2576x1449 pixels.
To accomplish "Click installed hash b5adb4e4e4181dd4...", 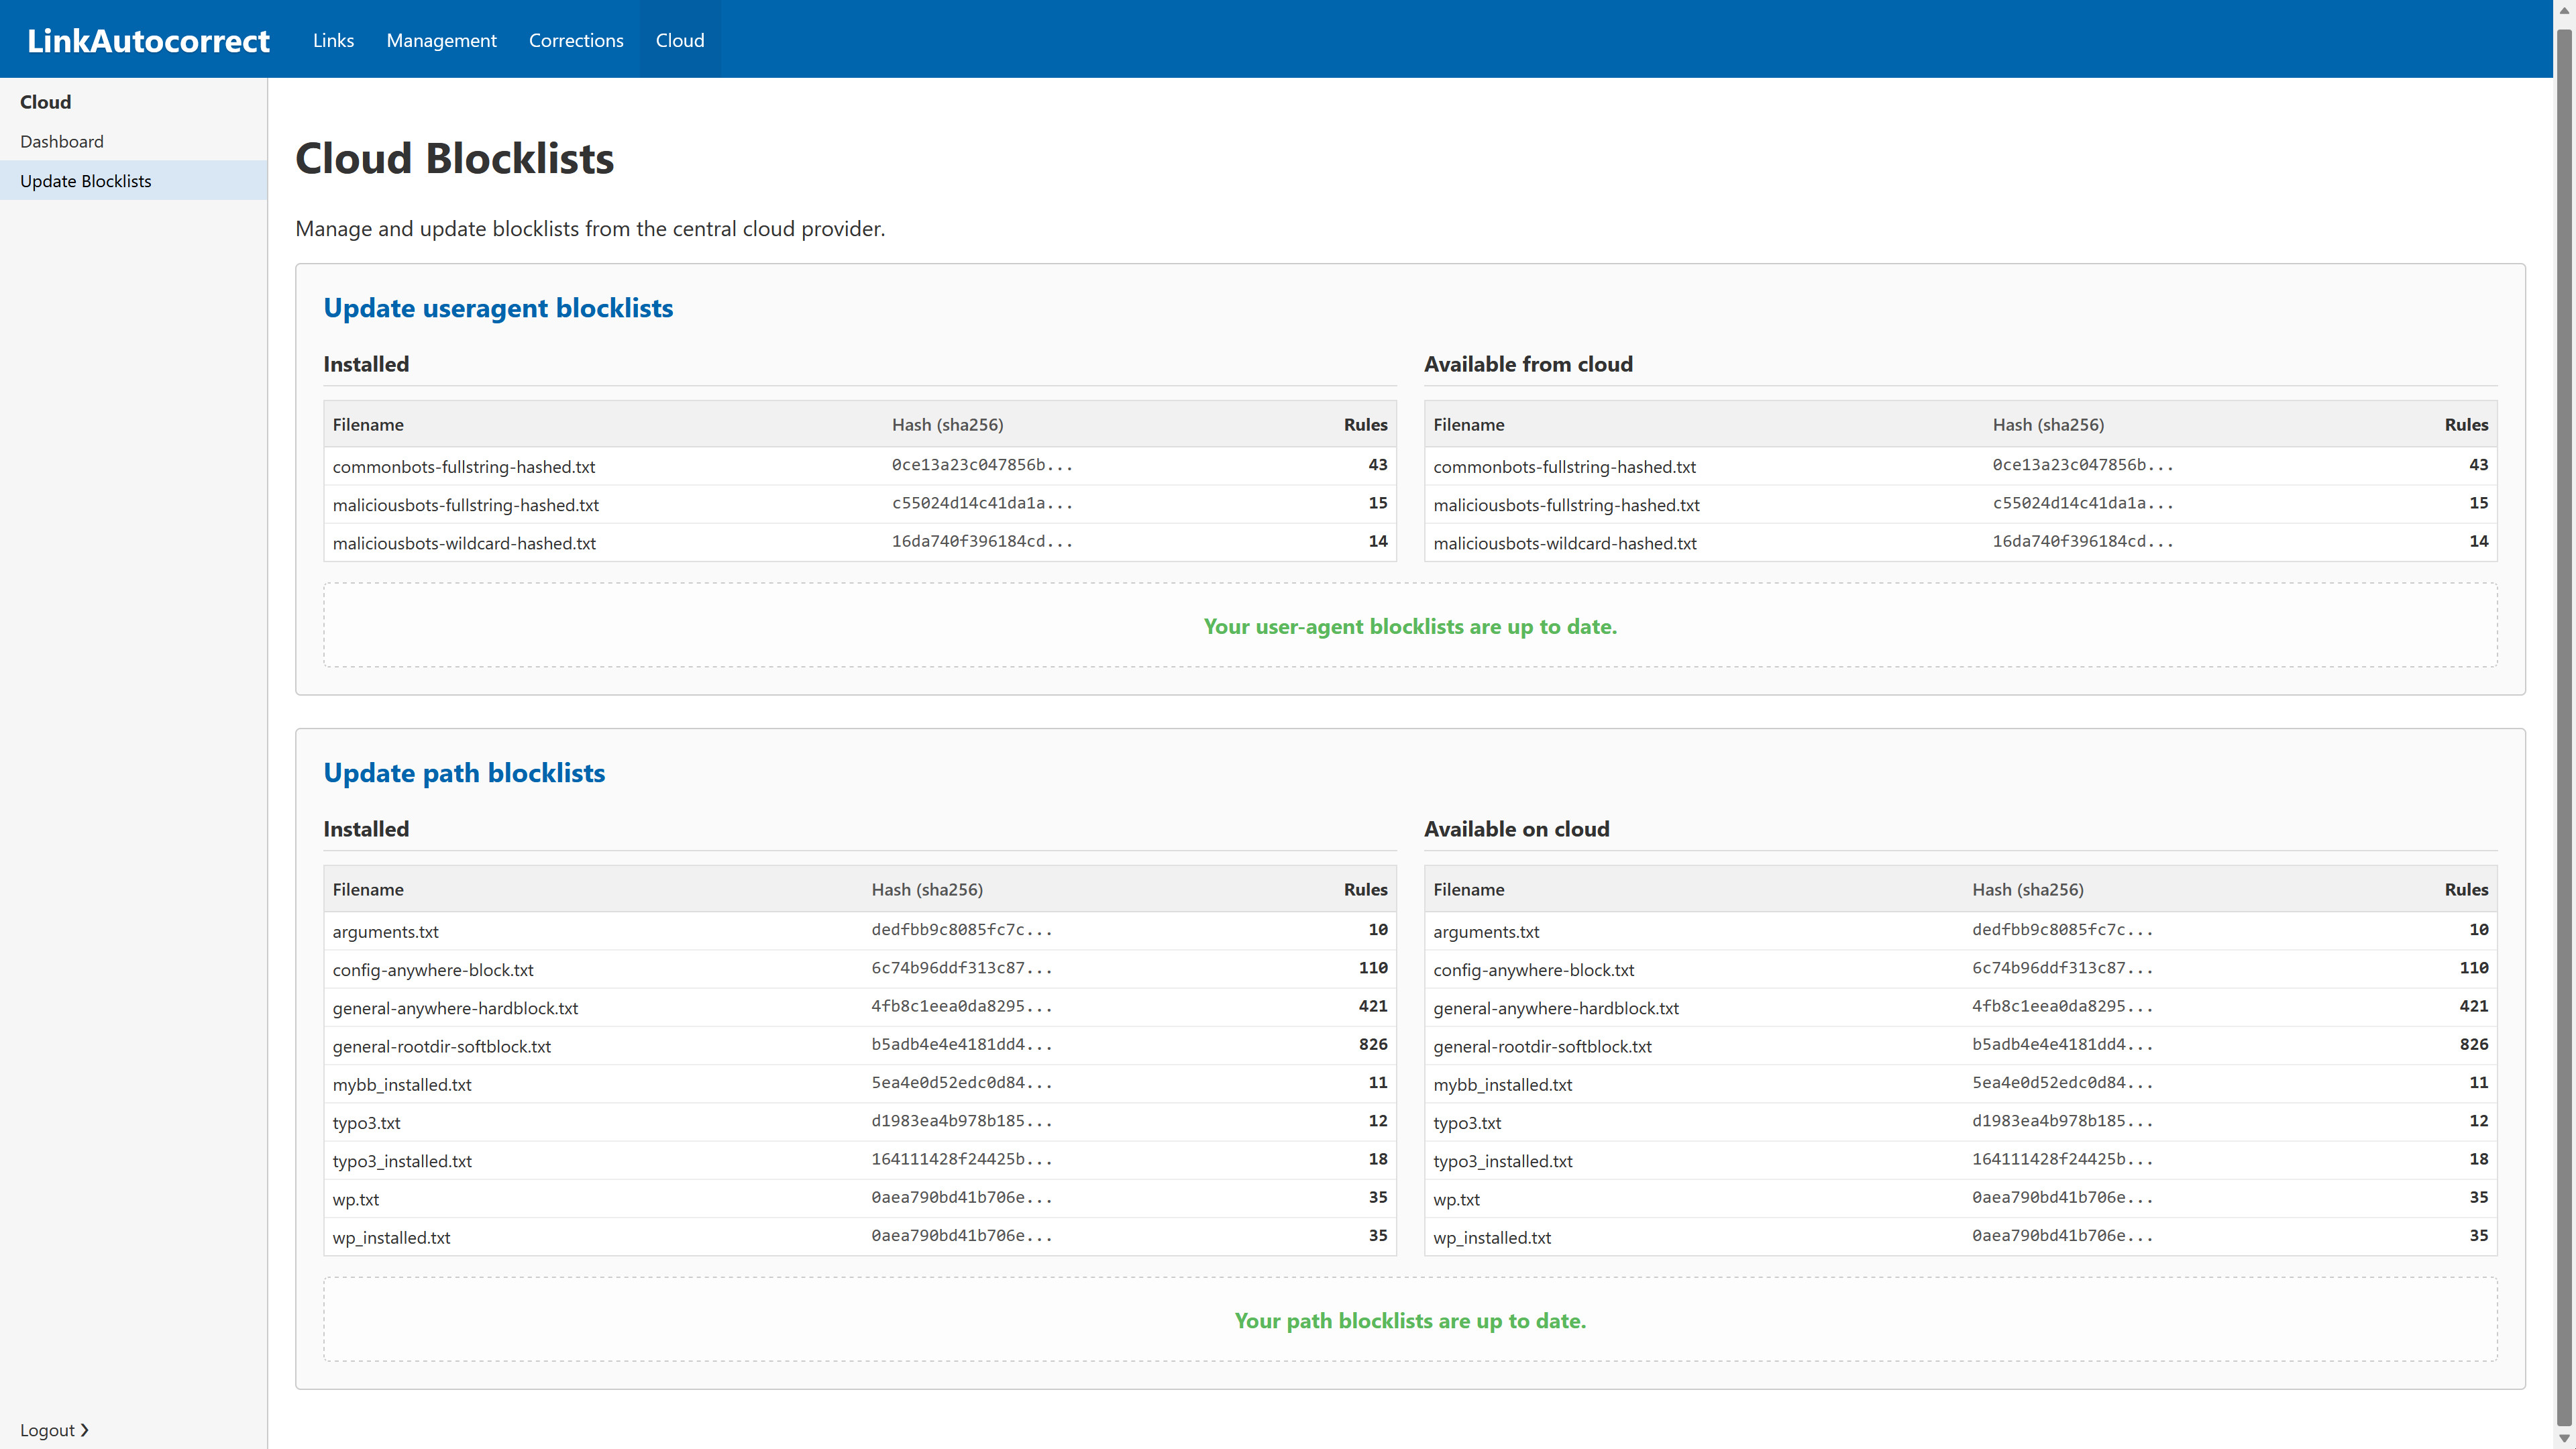I will pos(962,1044).
